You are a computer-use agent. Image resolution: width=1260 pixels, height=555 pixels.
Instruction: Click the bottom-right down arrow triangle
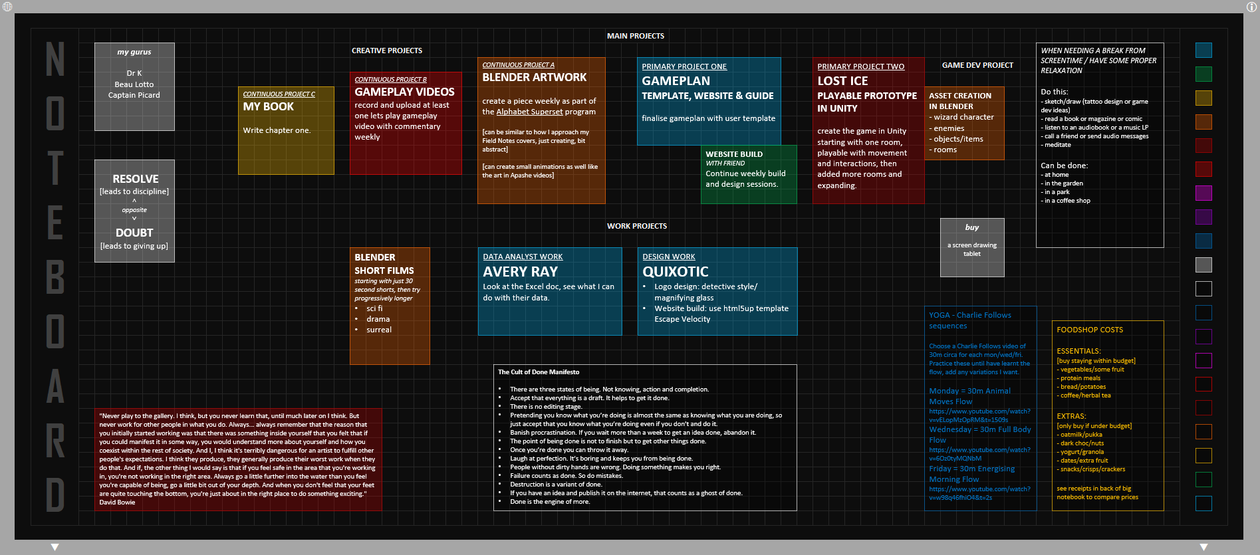tap(1203, 547)
